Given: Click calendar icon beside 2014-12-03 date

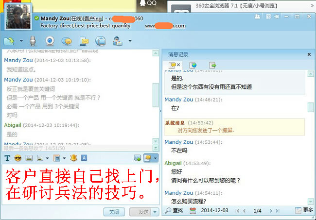Looking at the screenshot, I should [x=193, y=210].
